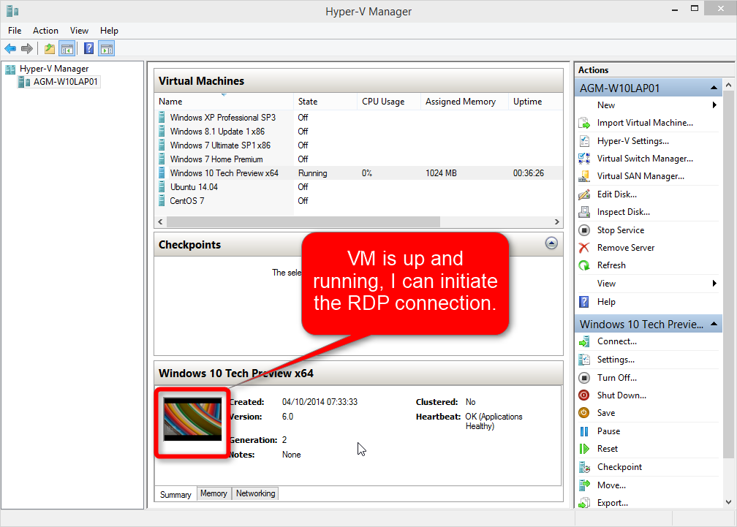Viewport: 737px width, 527px height.
Task: Click the Up one level folder icon
Action: [50, 48]
